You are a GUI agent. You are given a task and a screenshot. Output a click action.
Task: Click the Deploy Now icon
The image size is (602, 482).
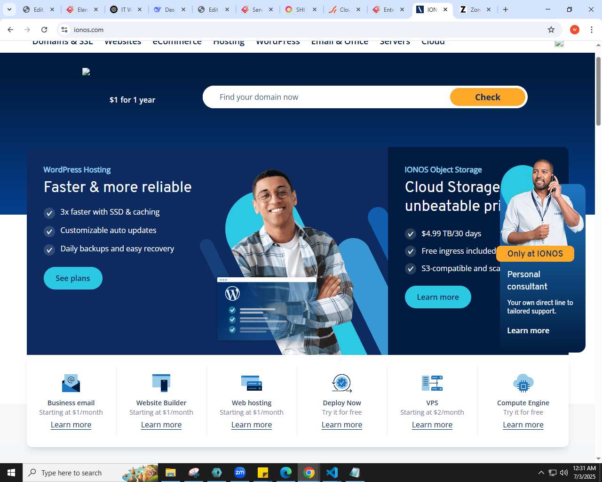(x=342, y=383)
